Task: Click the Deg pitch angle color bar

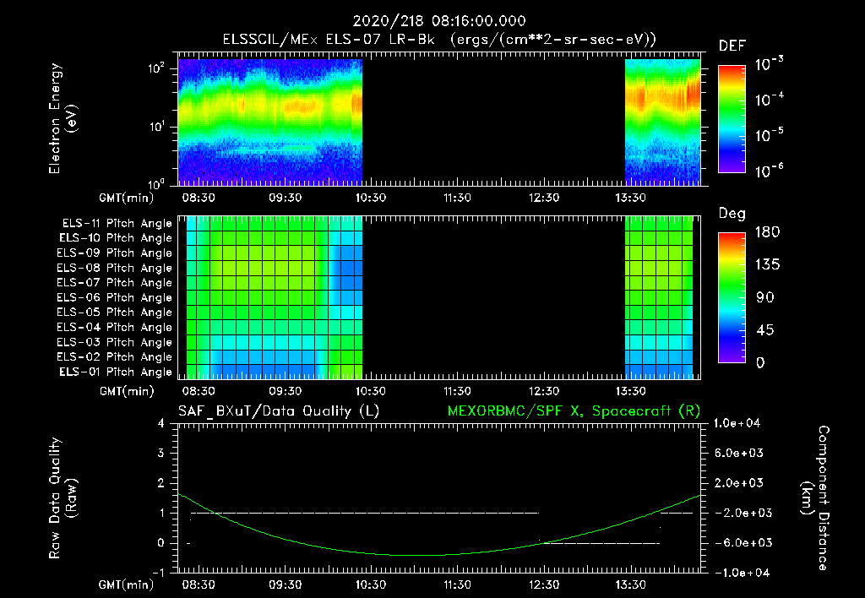Action: (732, 298)
